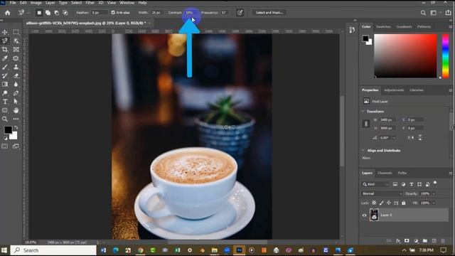The height and width of the screenshot is (256, 455).
Task: Select the Zoom tool in toolbox
Action: click(x=5, y=119)
